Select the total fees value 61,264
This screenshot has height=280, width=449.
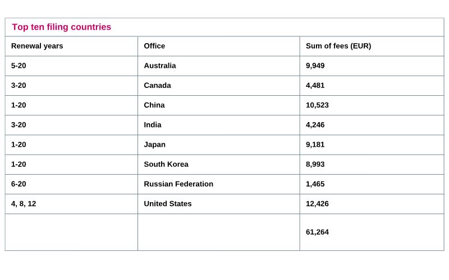317,232
